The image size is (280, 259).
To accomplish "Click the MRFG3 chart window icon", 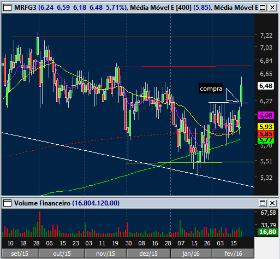I will (7, 8).
